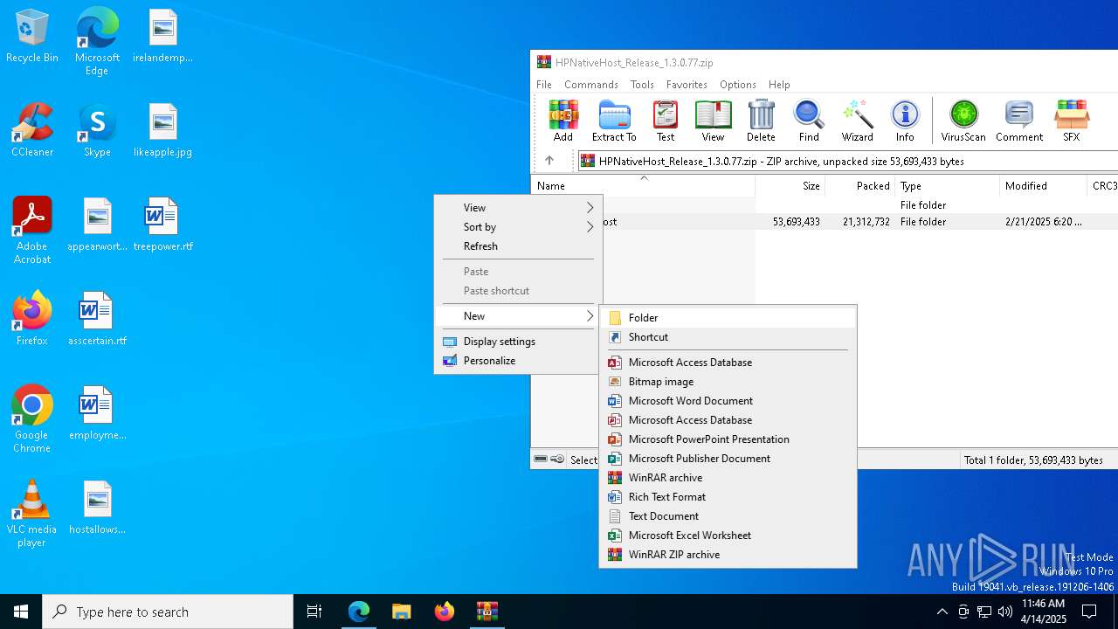Screen dimensions: 1118x629
Task: Click New in the desktop context menu
Action: tap(518, 315)
